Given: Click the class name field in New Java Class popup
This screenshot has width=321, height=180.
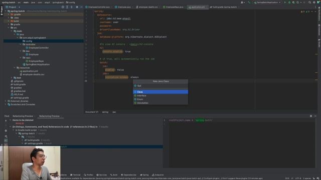Looking at the screenshot, I should click(160, 85).
